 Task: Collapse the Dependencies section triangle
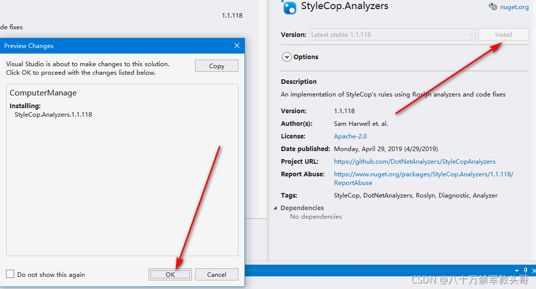(275, 208)
